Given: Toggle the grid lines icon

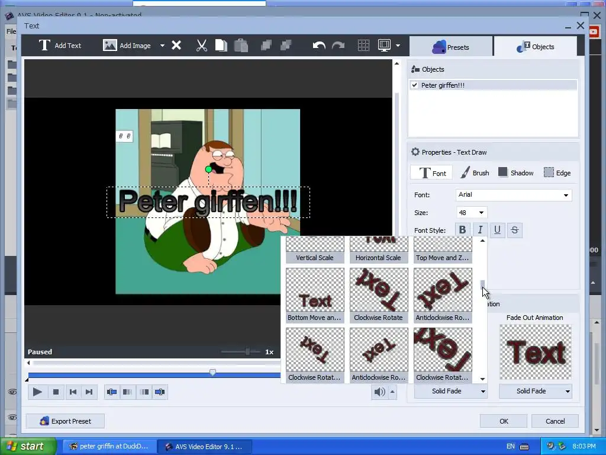Looking at the screenshot, I should 363,46.
